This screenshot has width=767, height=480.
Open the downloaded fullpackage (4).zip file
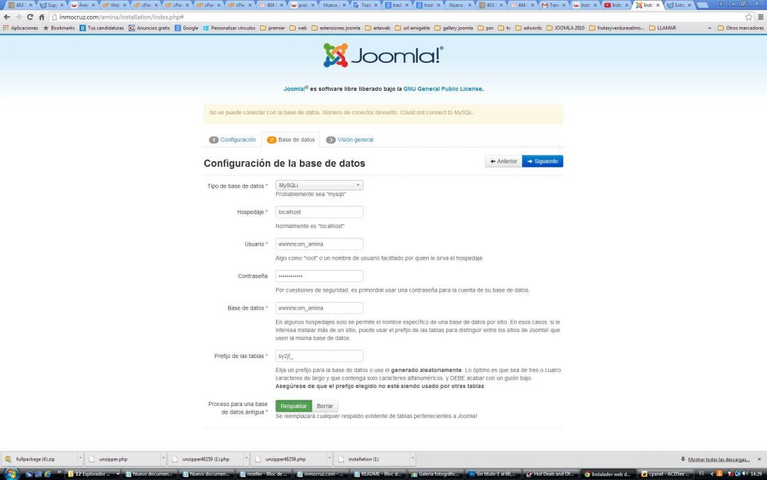point(39,459)
